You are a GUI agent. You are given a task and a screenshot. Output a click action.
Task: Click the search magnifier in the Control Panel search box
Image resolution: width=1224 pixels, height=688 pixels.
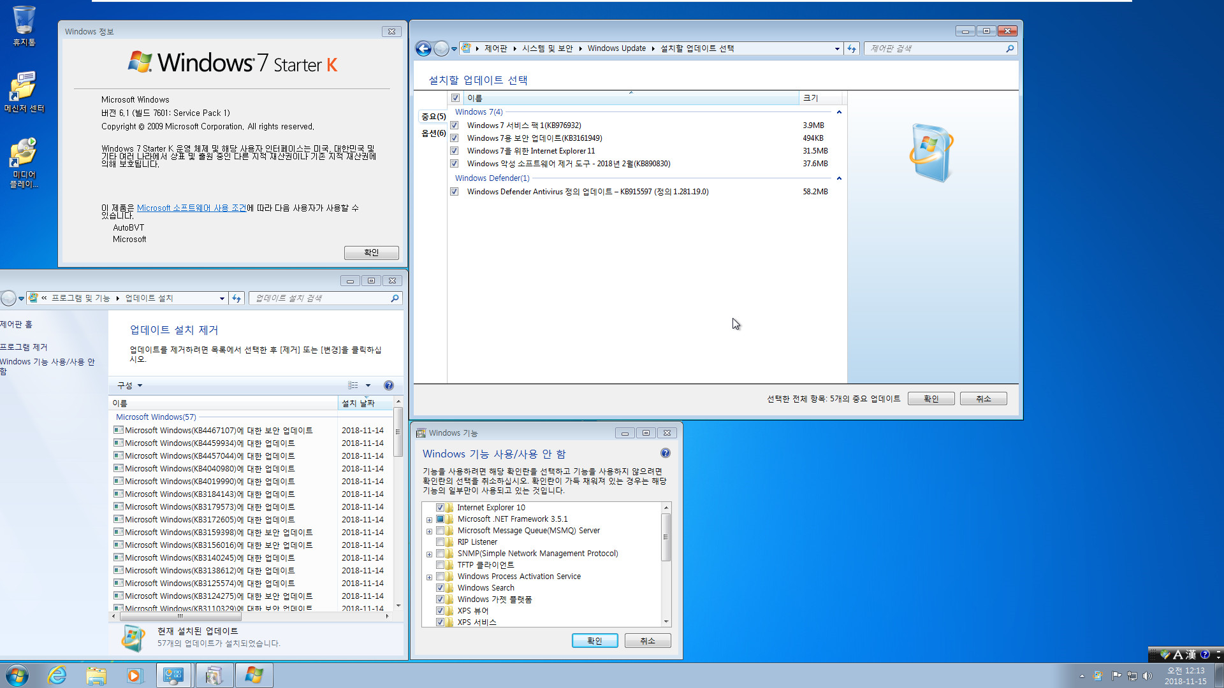click(x=1010, y=48)
